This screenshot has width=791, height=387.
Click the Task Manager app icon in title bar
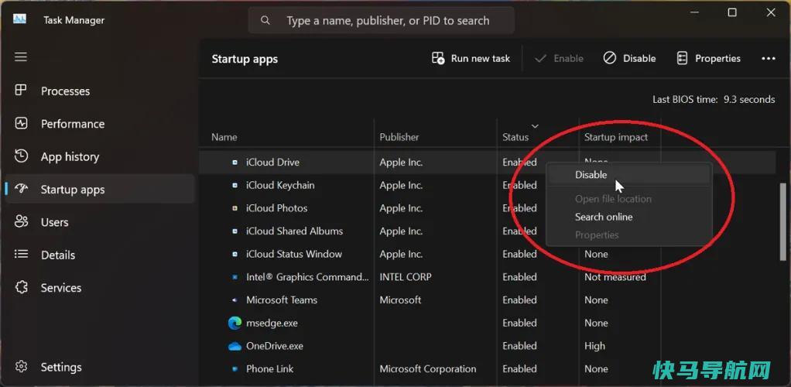[x=19, y=19]
